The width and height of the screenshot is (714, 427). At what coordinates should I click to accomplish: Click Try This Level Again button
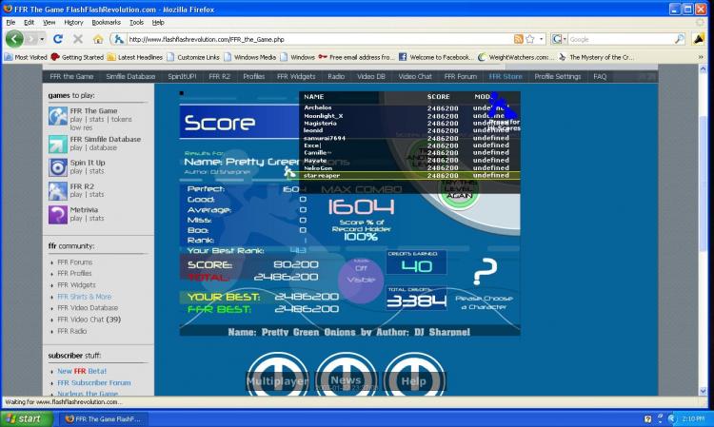(x=459, y=191)
